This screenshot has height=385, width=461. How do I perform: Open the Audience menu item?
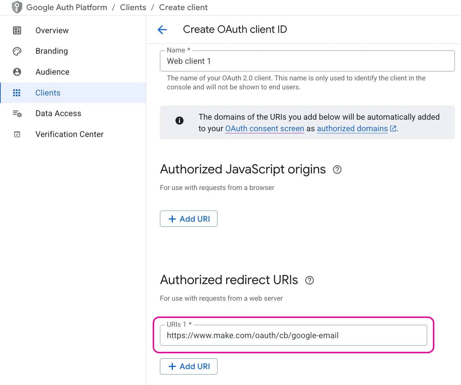73,72
